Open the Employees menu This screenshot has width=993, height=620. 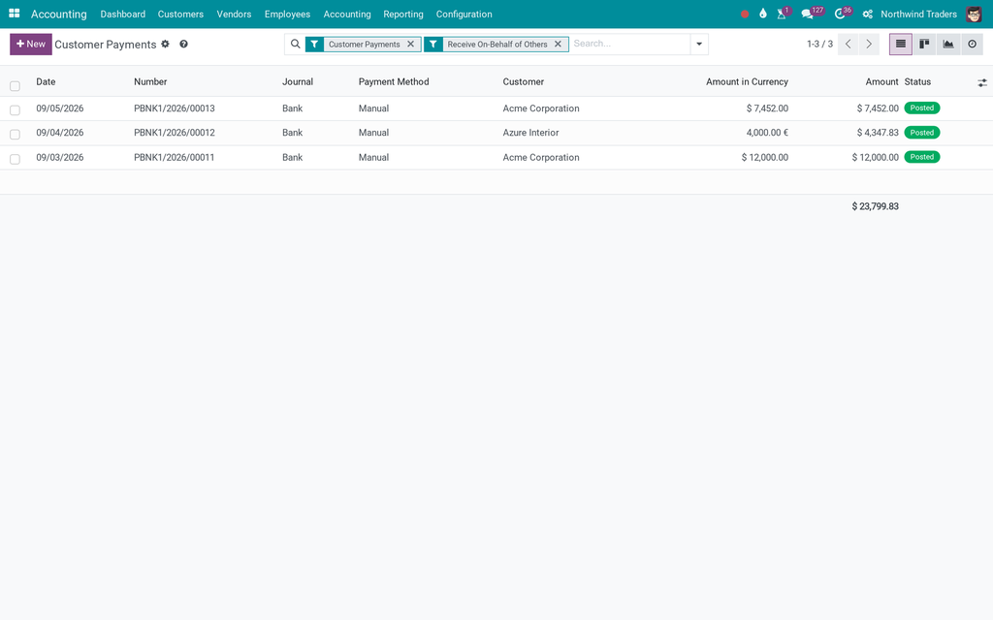[x=287, y=14]
